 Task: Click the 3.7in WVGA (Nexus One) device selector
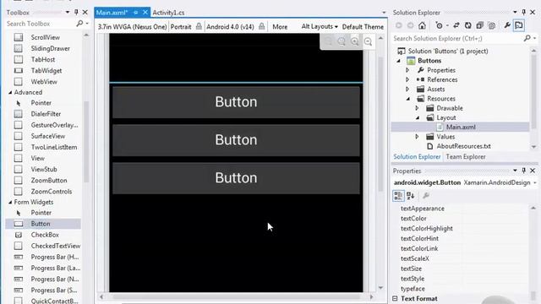(x=132, y=26)
